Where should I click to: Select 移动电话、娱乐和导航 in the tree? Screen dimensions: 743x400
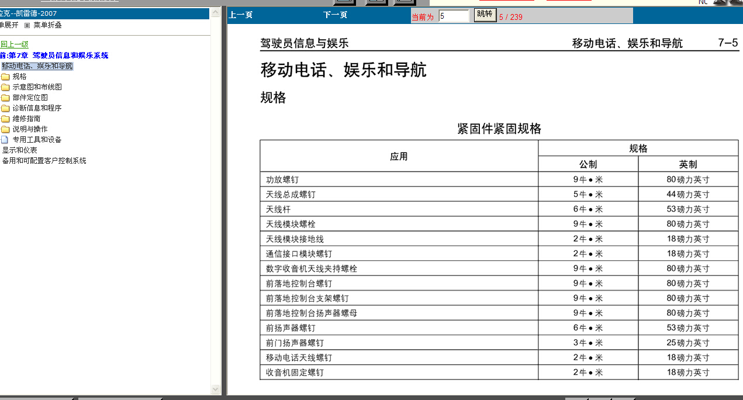(37, 66)
